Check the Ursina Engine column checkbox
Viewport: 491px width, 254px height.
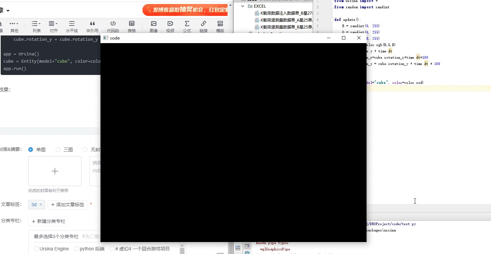click(x=36, y=249)
